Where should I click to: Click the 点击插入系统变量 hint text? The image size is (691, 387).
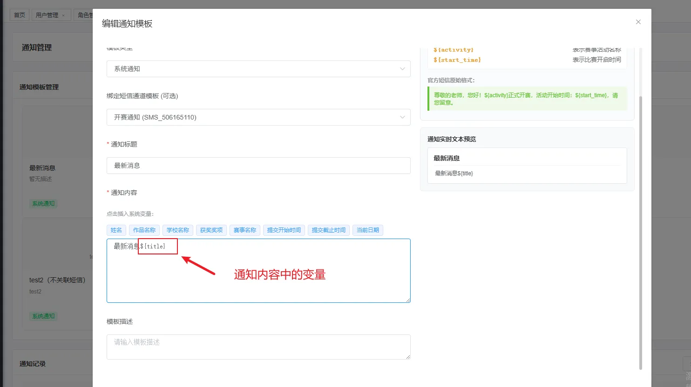tap(130, 214)
